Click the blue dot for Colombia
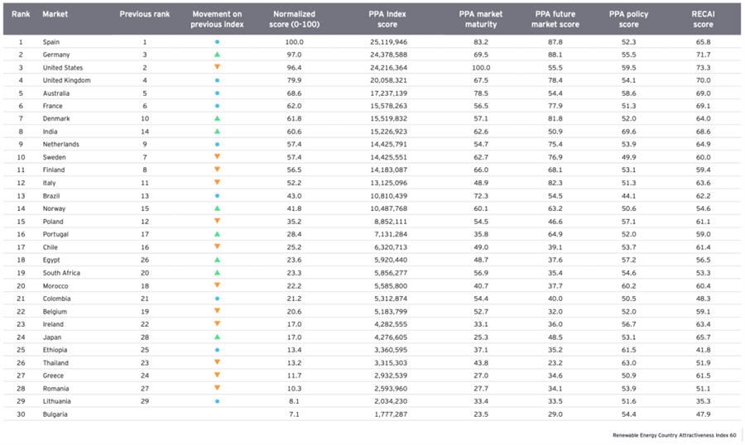 tap(217, 299)
